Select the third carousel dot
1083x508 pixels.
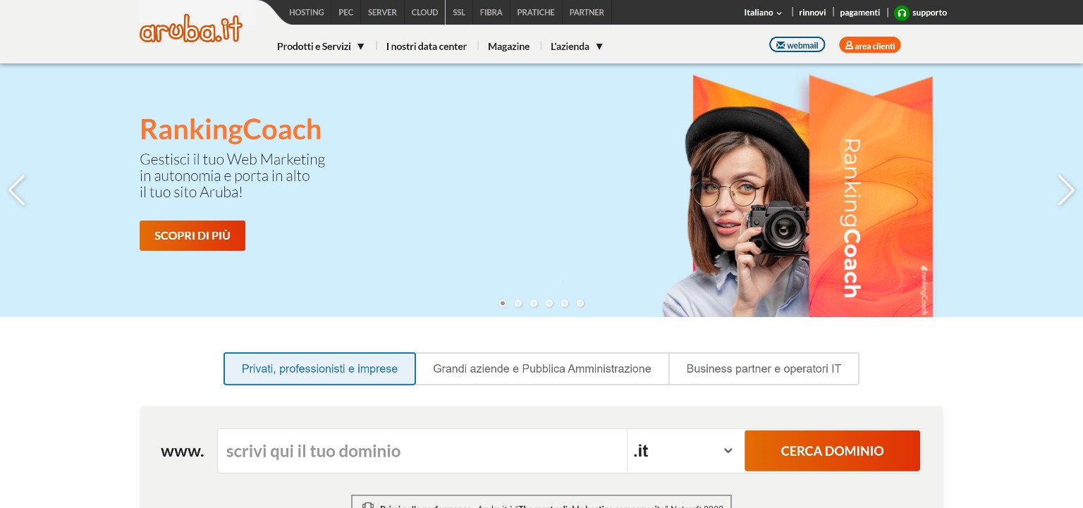click(x=534, y=303)
